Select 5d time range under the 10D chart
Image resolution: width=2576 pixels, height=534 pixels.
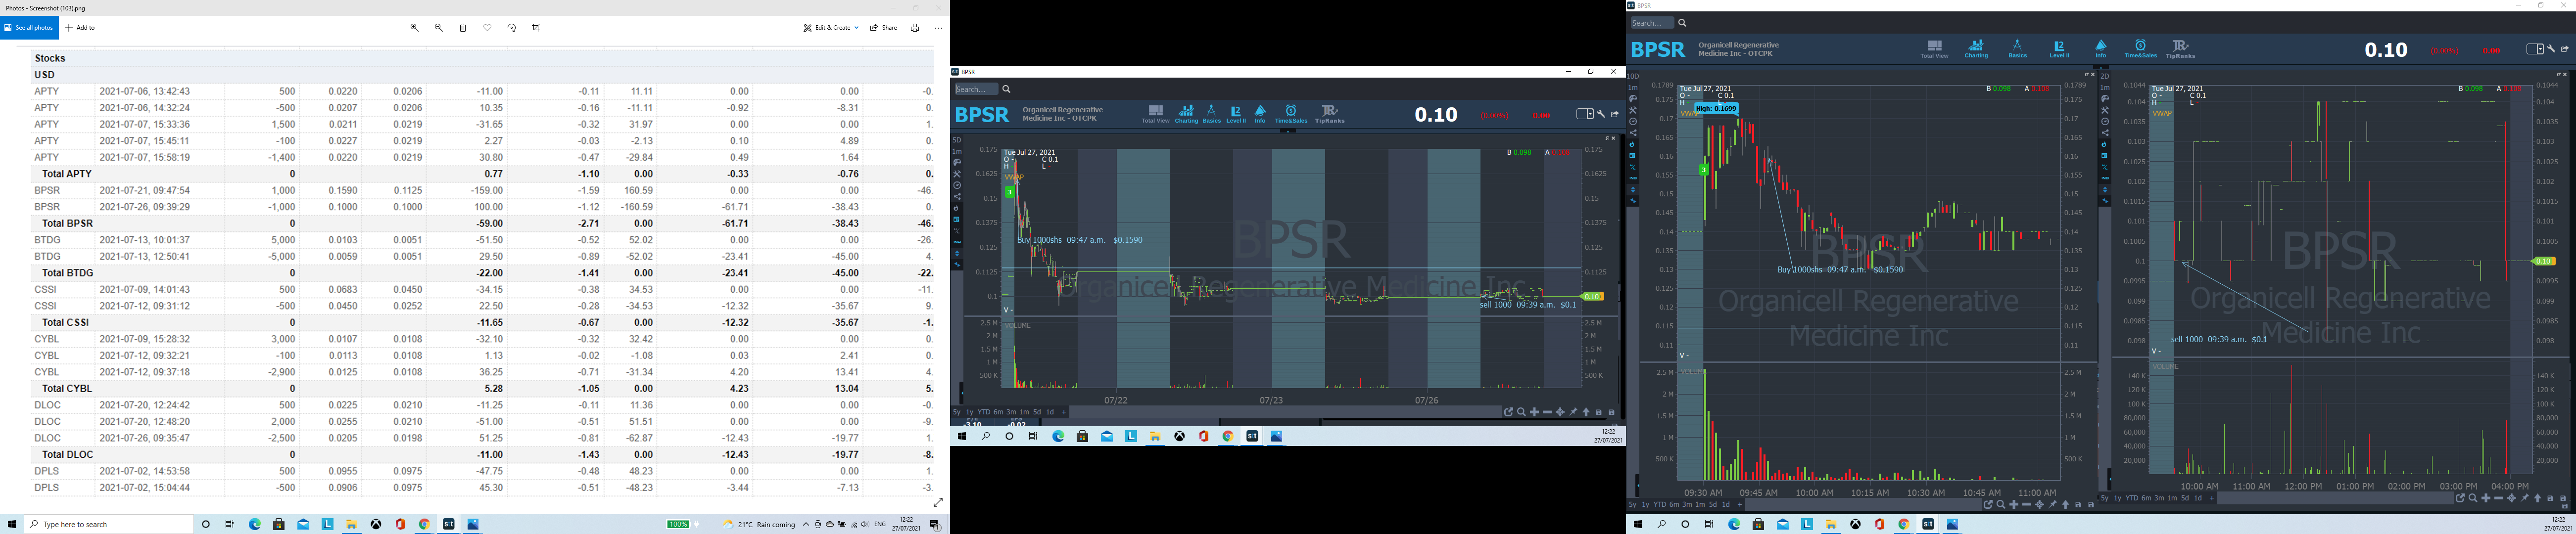(1712, 505)
